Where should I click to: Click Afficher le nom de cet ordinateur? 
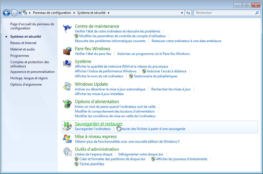click(x=99, y=76)
